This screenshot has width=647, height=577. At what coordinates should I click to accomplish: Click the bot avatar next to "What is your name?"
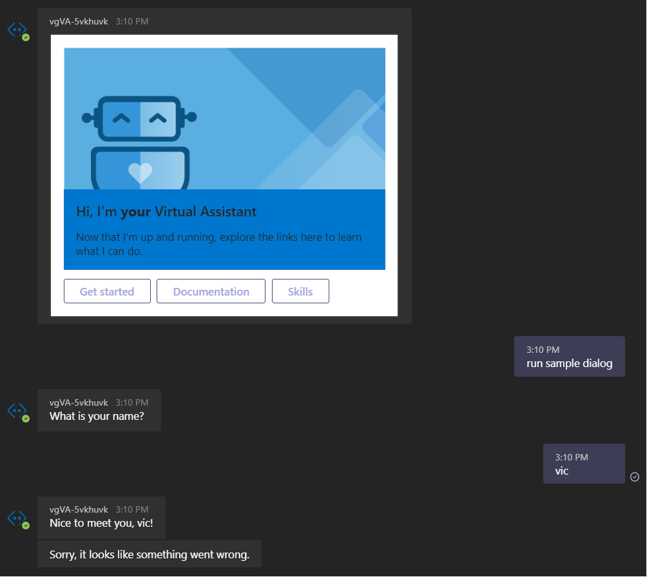point(18,410)
